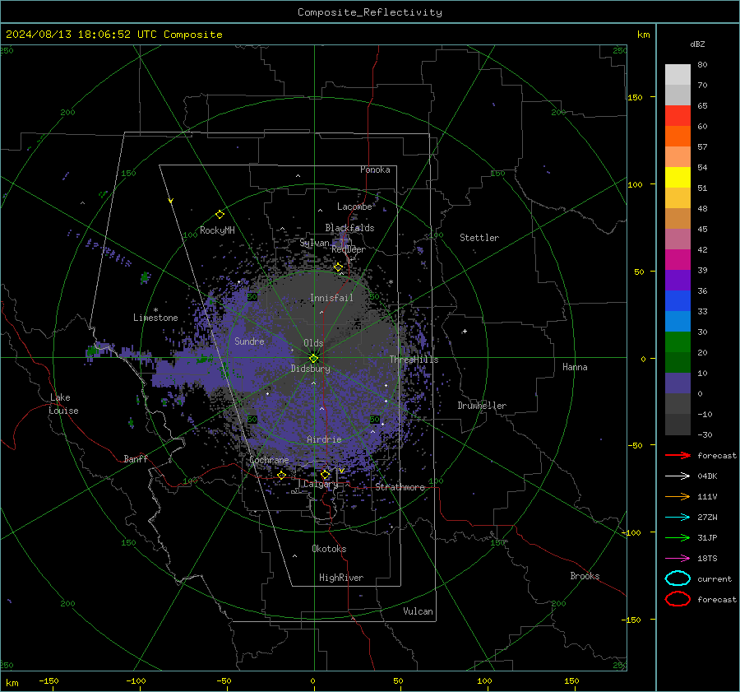Click the red 65 dBZ color swatch

pyautogui.click(x=678, y=115)
